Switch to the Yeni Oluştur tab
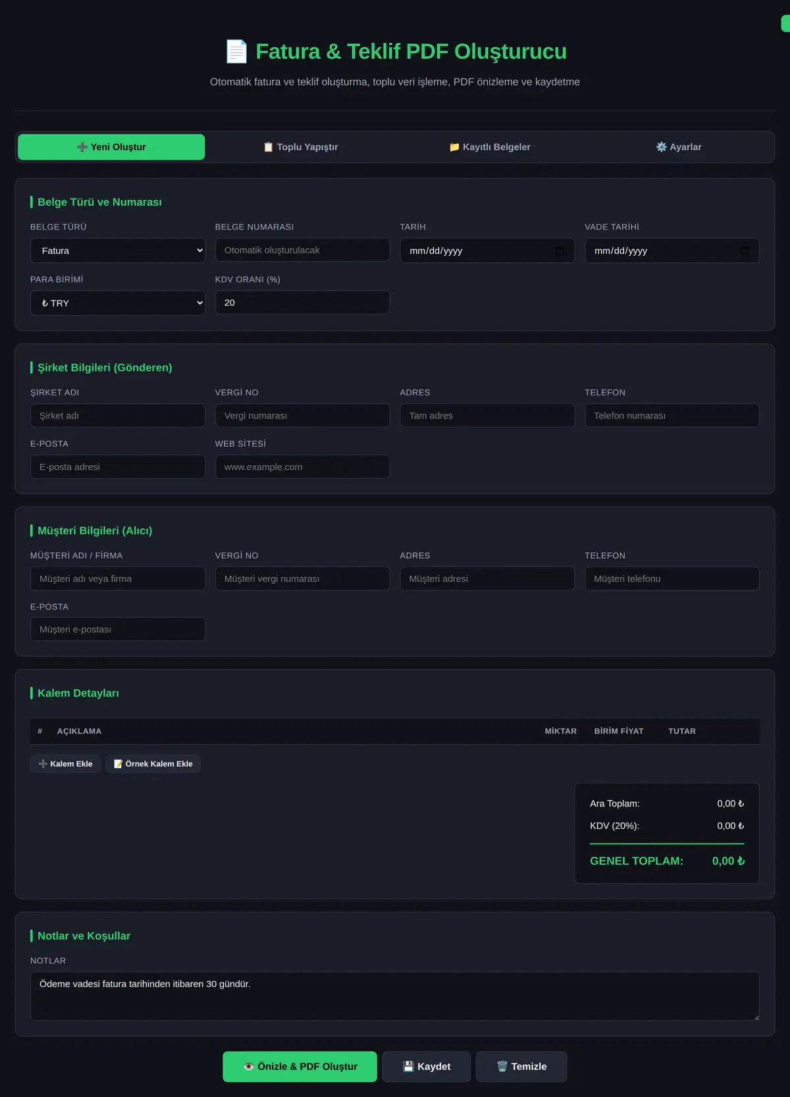 pos(111,147)
